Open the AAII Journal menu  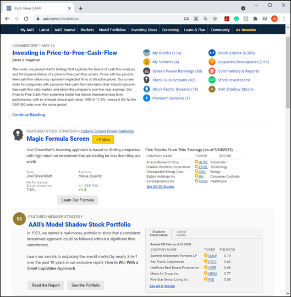(65, 30)
